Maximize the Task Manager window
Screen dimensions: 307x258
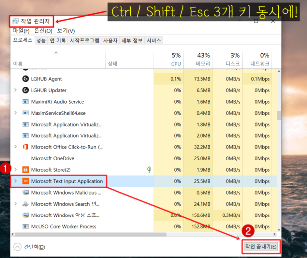[256, 21]
